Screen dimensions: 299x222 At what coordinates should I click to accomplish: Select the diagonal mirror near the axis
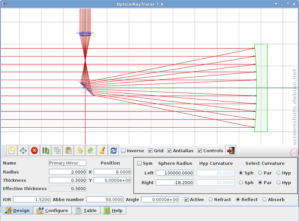(86, 88)
